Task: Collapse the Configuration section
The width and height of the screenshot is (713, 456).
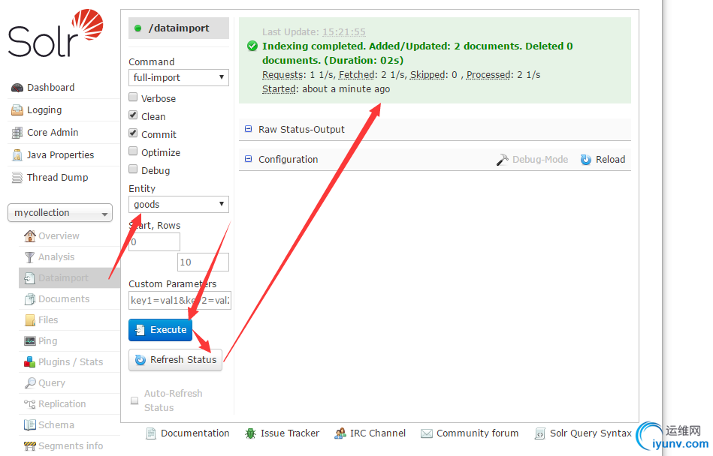Action: click(x=248, y=159)
